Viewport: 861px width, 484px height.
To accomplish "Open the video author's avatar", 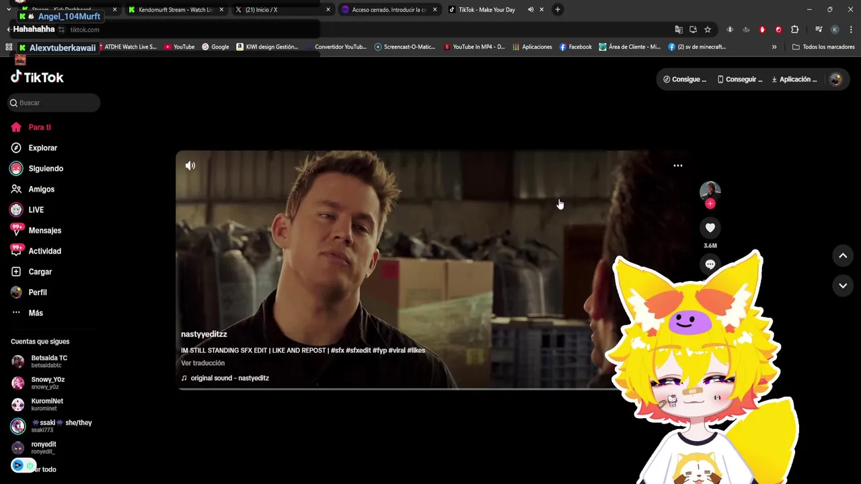I will 710,191.
